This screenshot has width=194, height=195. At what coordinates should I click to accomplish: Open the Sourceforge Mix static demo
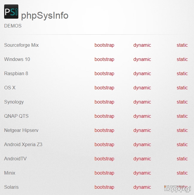pyautogui.click(x=182, y=45)
